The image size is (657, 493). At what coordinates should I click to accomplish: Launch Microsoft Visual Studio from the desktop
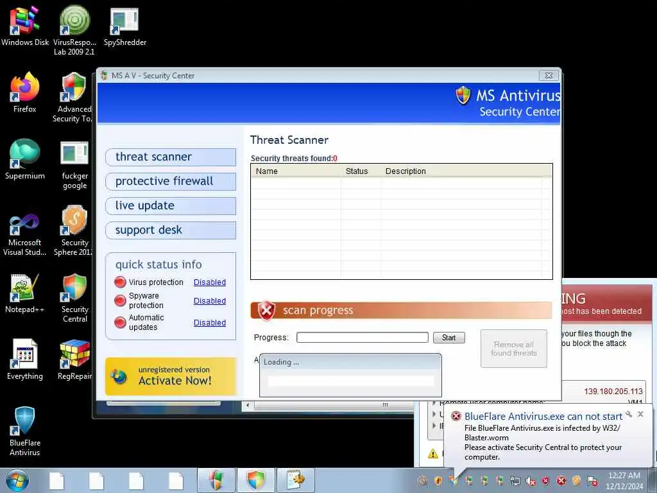coord(25,234)
